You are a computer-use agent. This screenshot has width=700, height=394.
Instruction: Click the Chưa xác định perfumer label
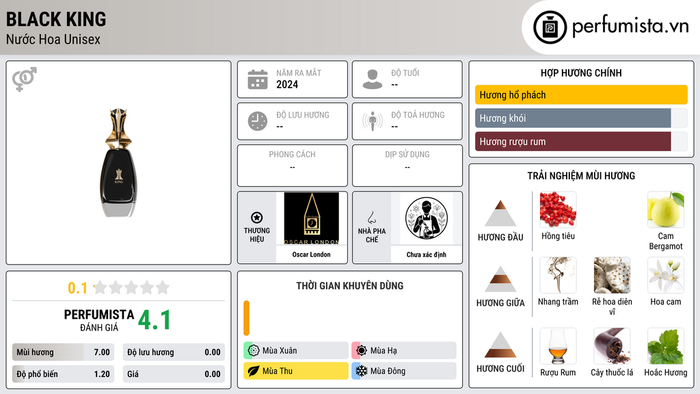(427, 254)
